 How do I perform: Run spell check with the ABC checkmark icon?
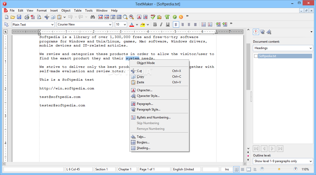point(153,17)
